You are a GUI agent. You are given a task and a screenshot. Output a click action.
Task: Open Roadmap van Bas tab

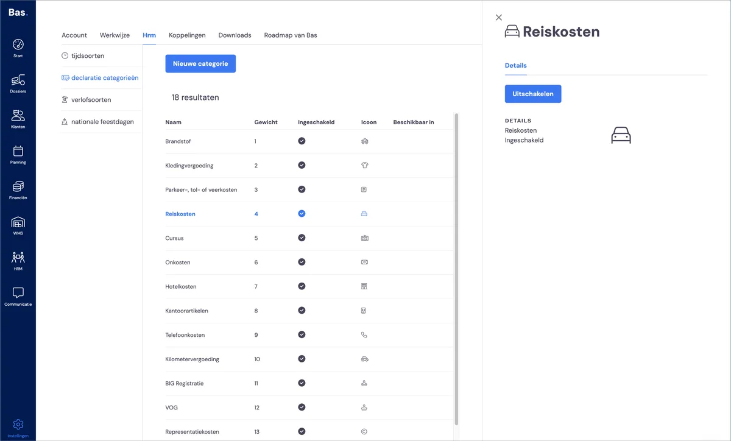coord(291,35)
